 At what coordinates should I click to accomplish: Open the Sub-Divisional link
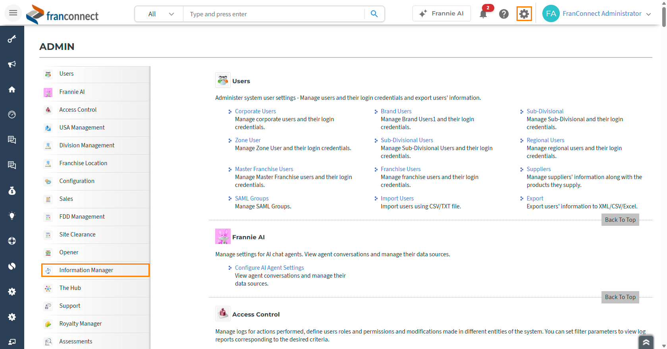pos(545,111)
